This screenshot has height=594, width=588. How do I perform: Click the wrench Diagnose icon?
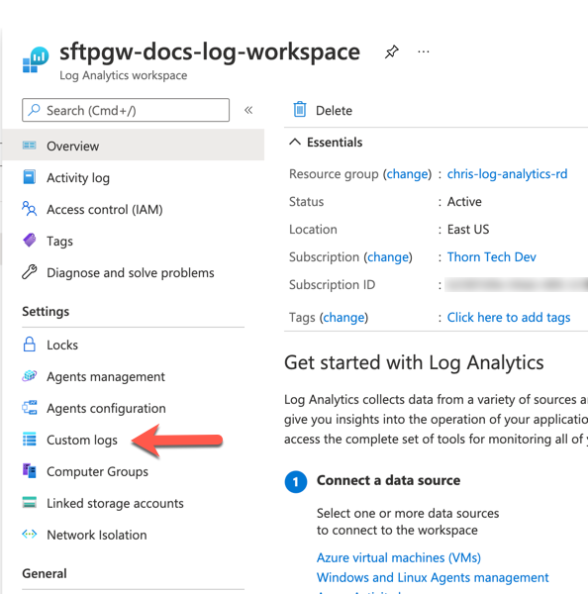(x=29, y=272)
